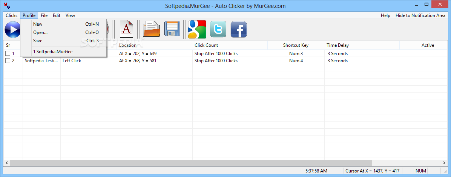
Task: Click the 5:37:58 AM status bar time
Action: coord(316,171)
